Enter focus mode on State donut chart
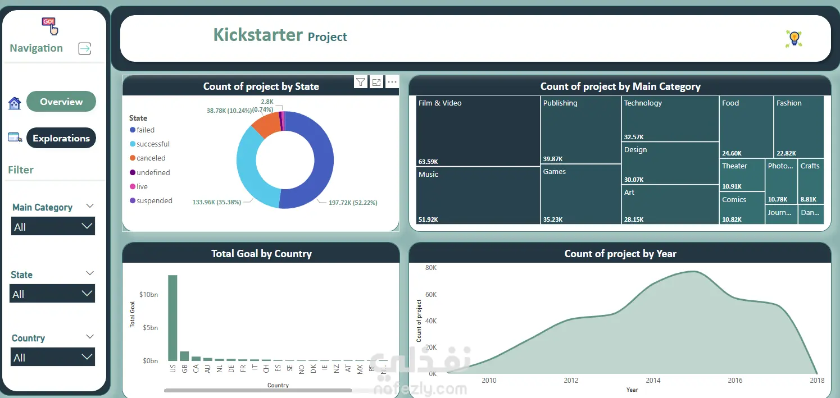 [376, 82]
